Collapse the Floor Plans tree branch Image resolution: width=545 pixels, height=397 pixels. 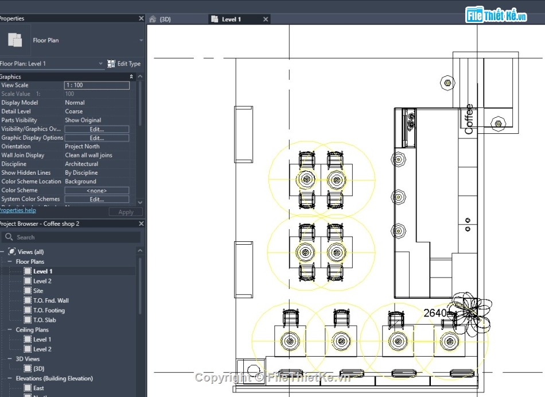click(9, 261)
